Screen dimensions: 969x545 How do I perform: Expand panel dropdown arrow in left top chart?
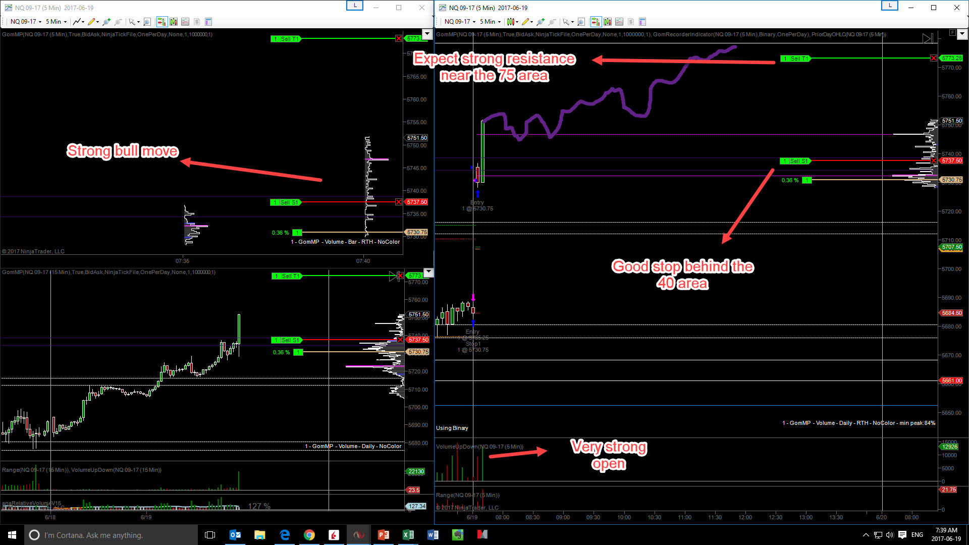pos(427,34)
